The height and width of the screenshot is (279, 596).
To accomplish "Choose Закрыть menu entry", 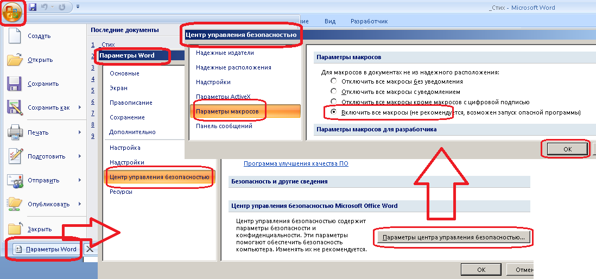I will pyautogui.click(x=40, y=230).
